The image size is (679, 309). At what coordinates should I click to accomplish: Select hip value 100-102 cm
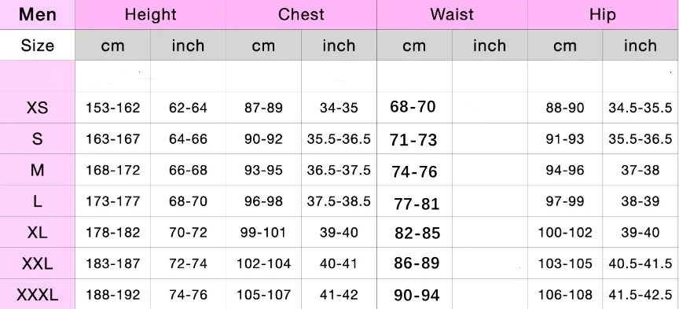point(565,232)
